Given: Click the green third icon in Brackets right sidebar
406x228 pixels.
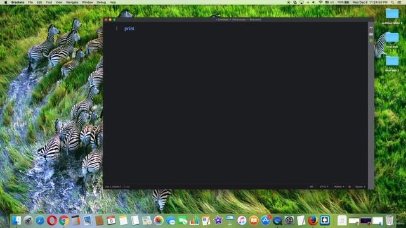Looking at the screenshot, I should pyautogui.click(x=371, y=41).
